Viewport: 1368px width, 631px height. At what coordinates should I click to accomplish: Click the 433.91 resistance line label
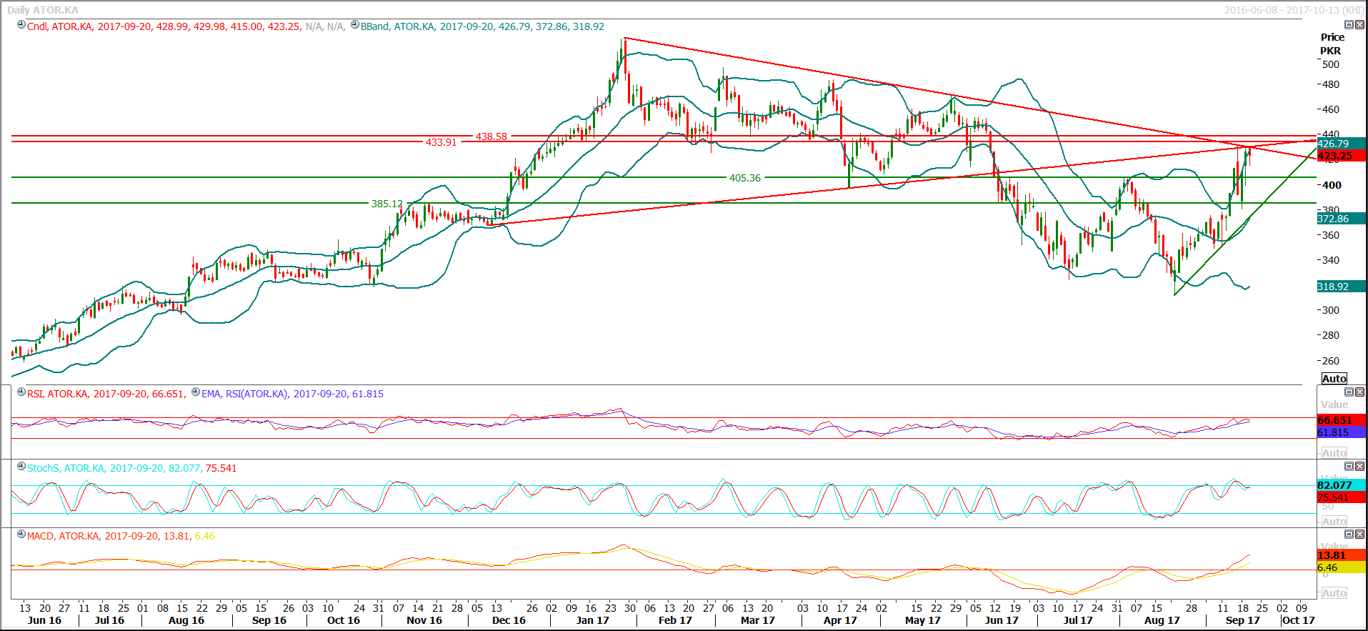[x=441, y=142]
